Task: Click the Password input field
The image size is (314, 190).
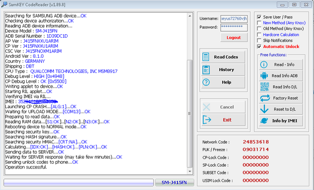Action: [234, 27]
